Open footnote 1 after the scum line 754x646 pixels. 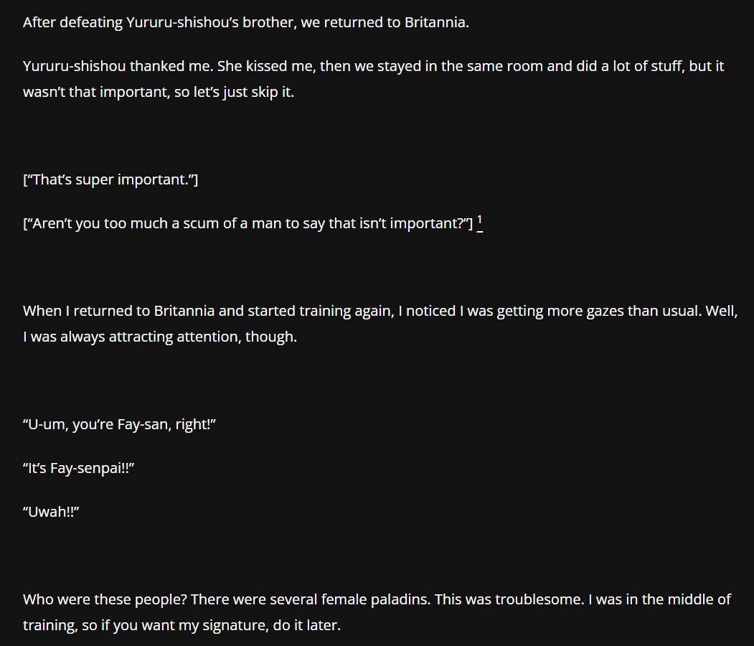click(479, 224)
